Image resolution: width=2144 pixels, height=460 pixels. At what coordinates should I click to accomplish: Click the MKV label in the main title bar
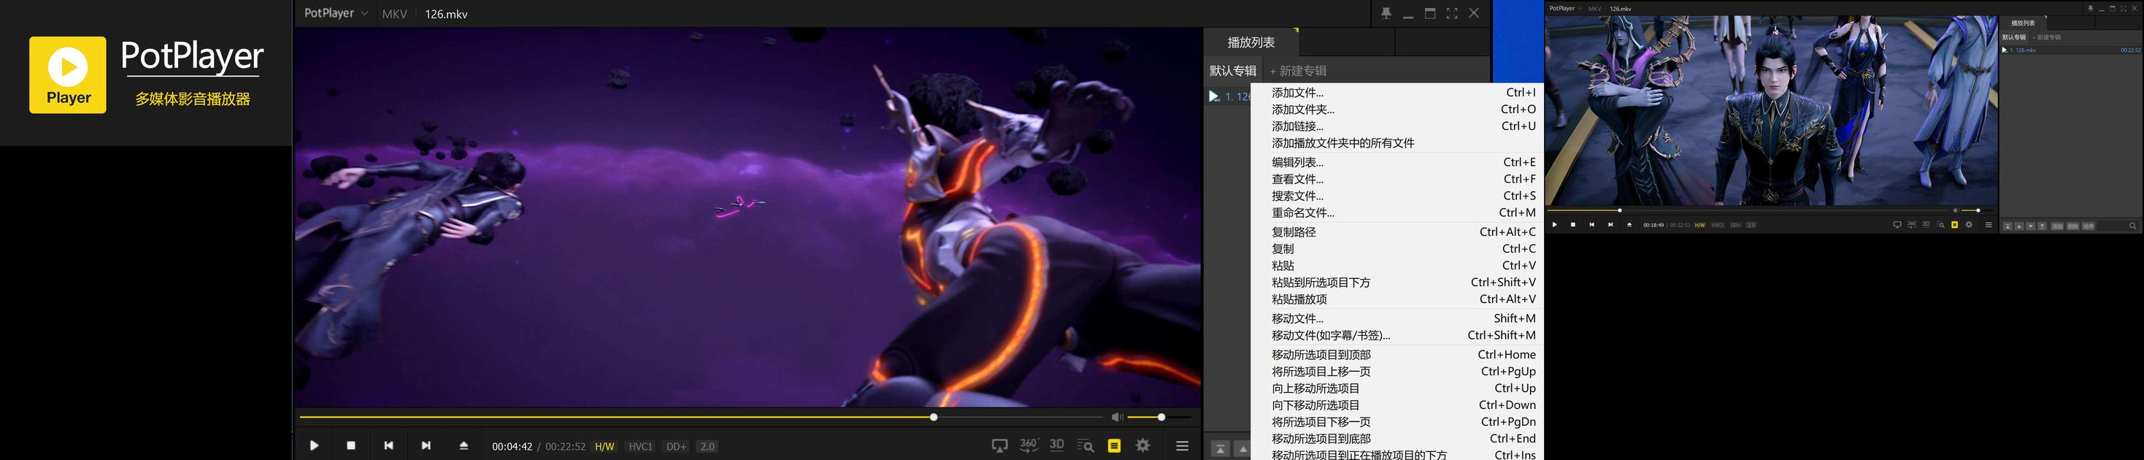coord(394,14)
